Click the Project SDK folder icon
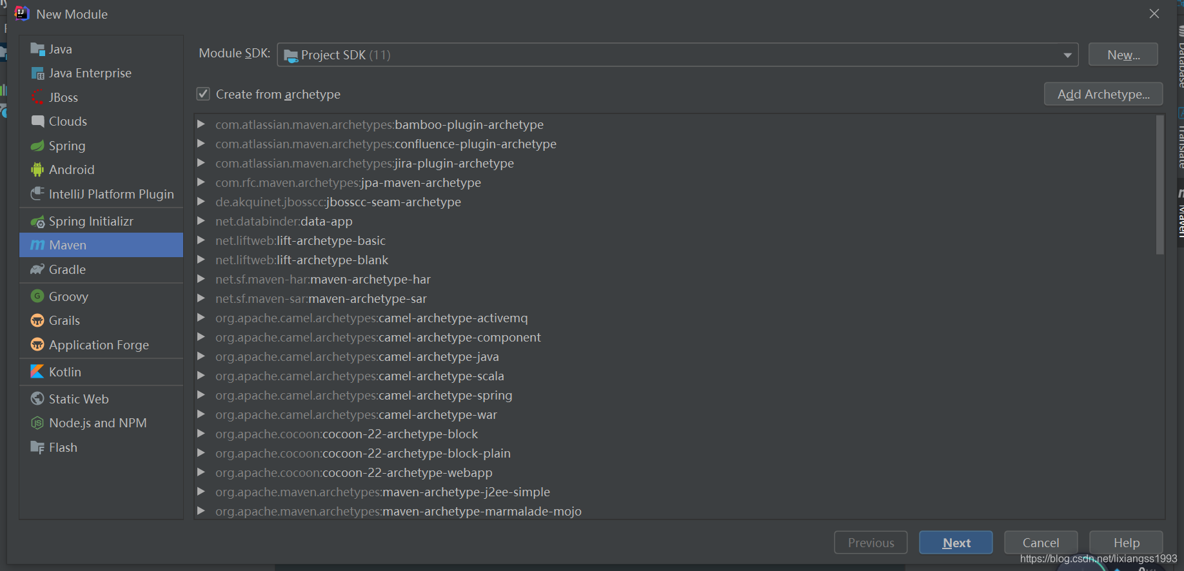This screenshot has height=571, width=1184. (291, 55)
